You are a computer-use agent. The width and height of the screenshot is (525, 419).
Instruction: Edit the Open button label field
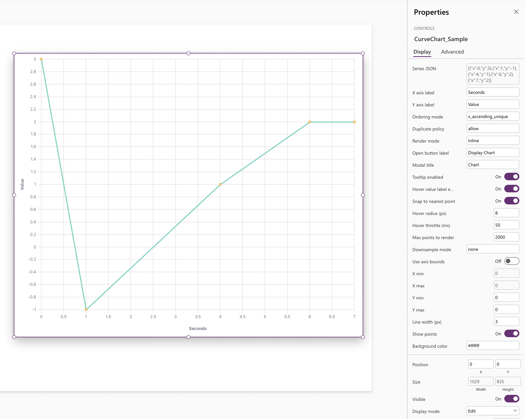pos(493,152)
